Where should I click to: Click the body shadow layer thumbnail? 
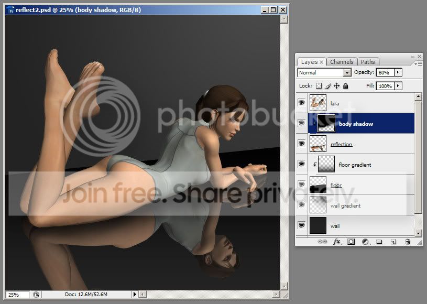pos(326,123)
